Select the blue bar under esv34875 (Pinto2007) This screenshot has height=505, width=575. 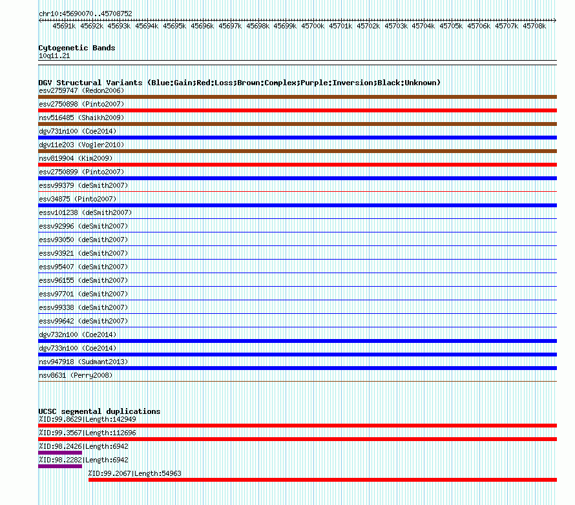point(297,205)
